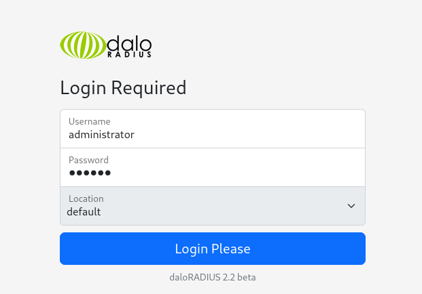Click the "Username" floating label

tap(89, 121)
